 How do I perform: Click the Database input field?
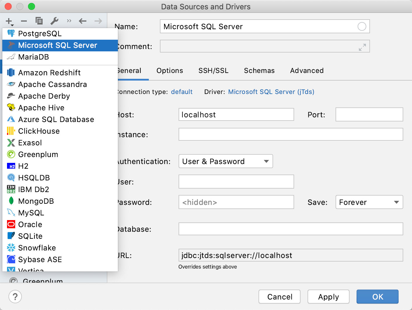[x=291, y=229]
